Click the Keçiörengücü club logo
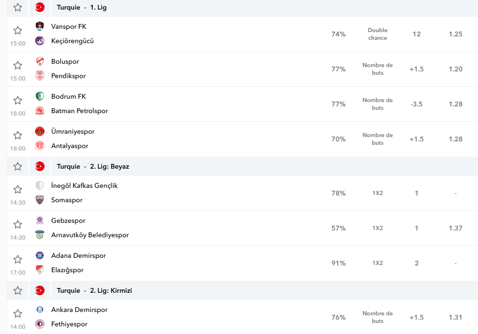The height and width of the screenshot is (334, 478). tap(40, 41)
